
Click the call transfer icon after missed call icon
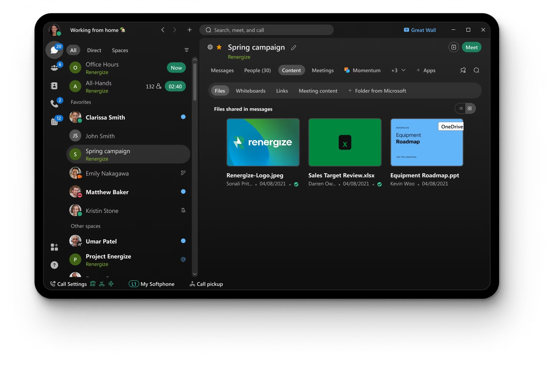tap(111, 284)
